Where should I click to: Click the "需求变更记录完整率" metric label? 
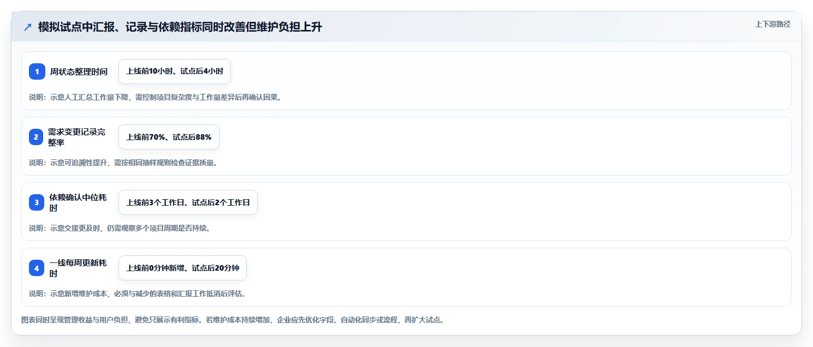click(76, 137)
